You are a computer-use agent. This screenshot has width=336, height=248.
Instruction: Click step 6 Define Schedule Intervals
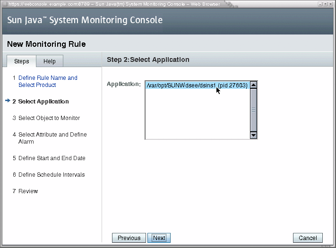click(52, 174)
